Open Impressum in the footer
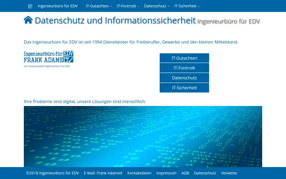This screenshot has height=179, width=286. pos(166,173)
